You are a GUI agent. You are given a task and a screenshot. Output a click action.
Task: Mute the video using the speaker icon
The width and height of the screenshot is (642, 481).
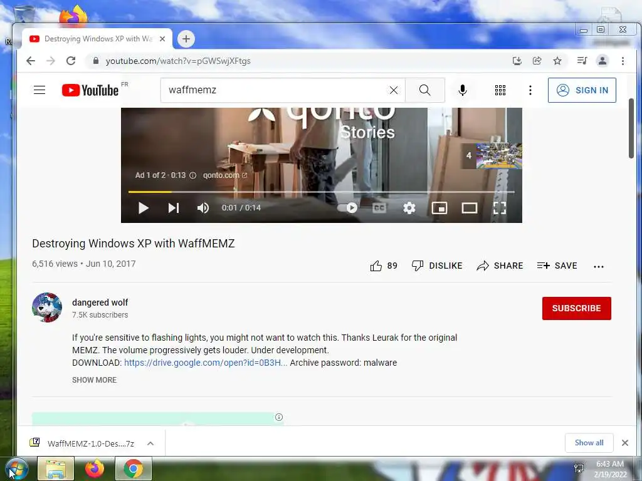(x=203, y=208)
